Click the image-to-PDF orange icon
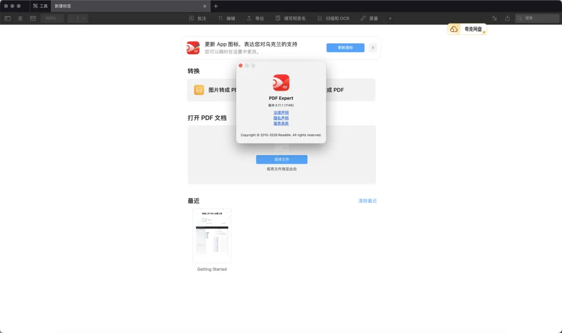The image size is (562, 333). [x=199, y=90]
